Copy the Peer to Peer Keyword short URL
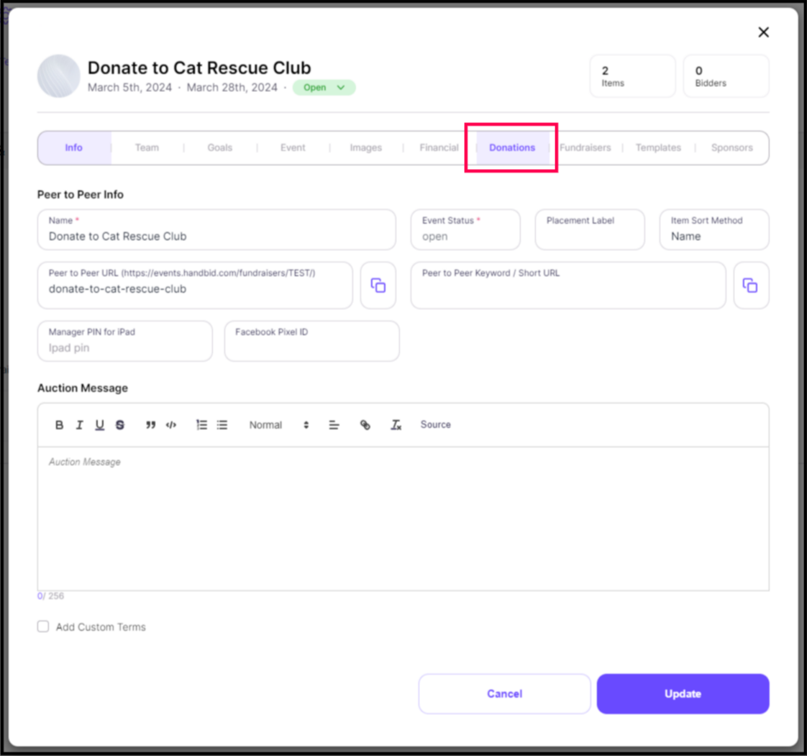 point(751,285)
